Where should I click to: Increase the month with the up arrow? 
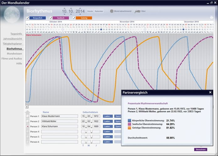[x=71, y=8]
